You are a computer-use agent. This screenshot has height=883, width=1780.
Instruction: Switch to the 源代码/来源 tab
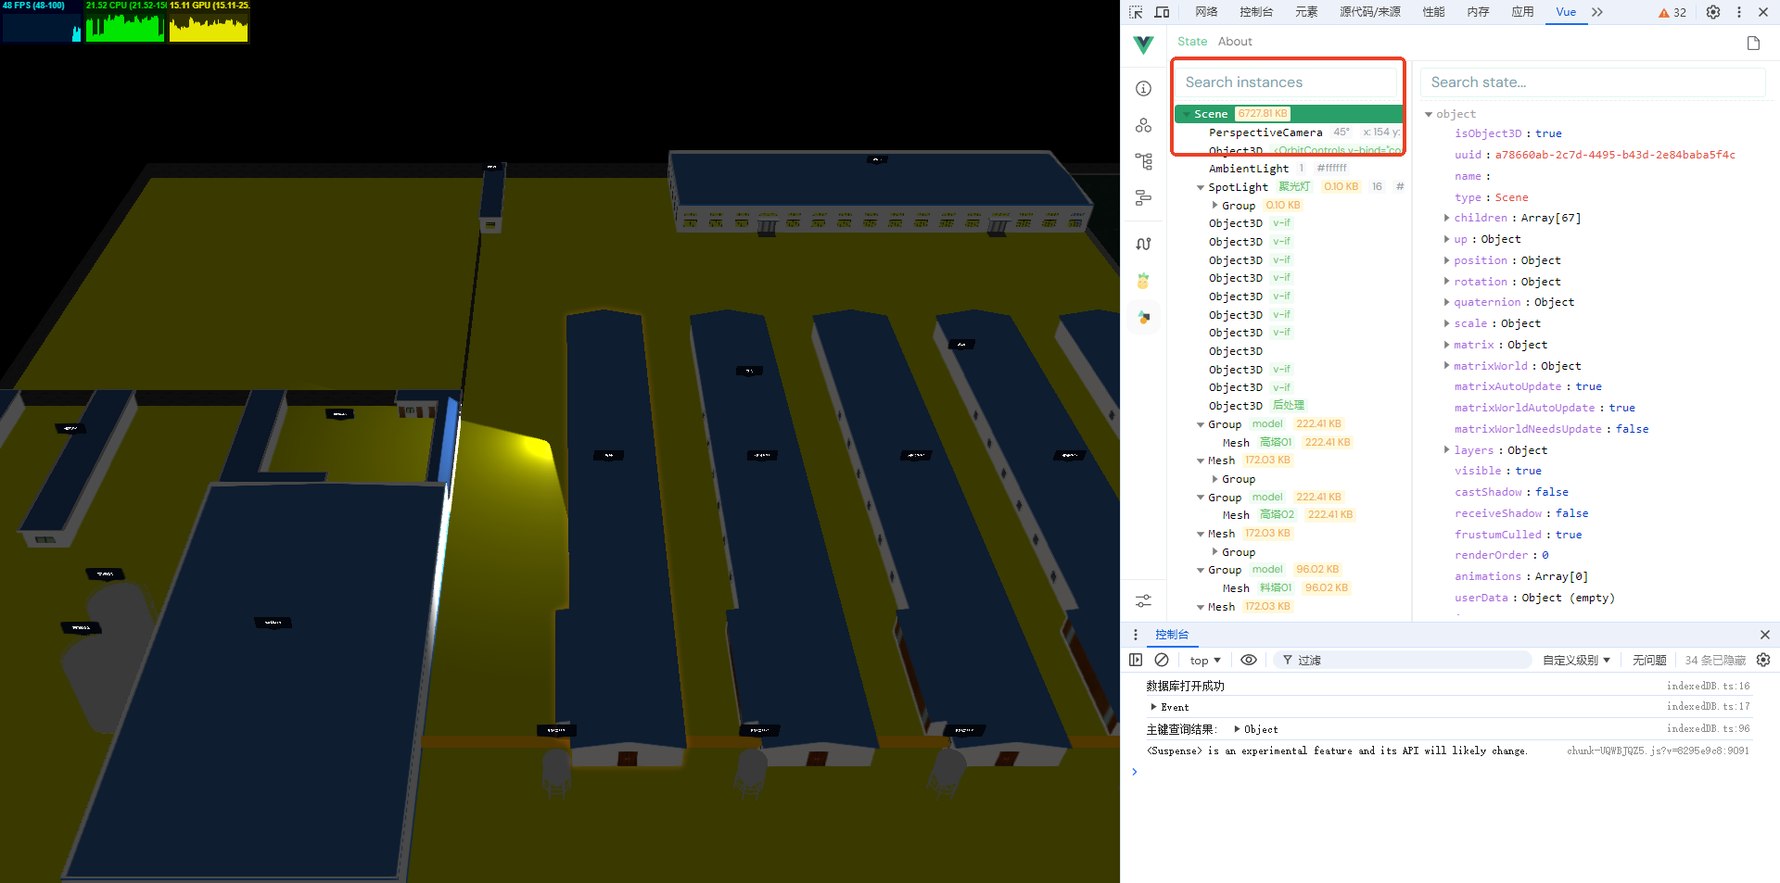[x=1370, y=12]
